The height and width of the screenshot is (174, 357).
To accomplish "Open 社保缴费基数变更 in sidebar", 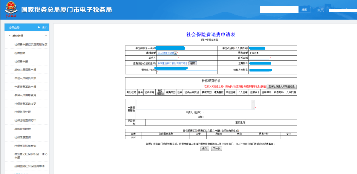I will pyautogui.click(x=25, y=104).
